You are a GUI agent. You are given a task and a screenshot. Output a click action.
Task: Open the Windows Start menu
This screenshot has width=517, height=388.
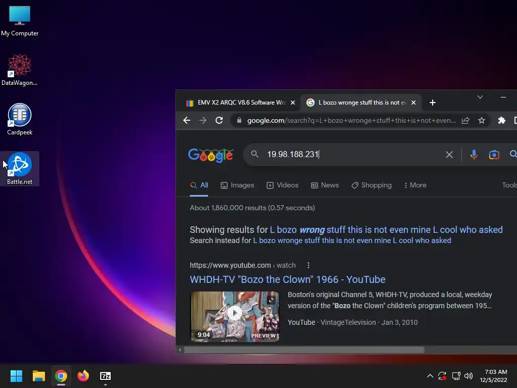16,376
